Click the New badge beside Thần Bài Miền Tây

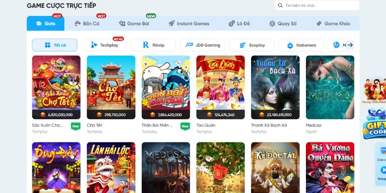click(185, 126)
